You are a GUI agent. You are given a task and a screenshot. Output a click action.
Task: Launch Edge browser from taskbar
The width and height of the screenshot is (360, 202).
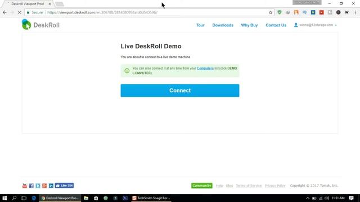coord(34,198)
